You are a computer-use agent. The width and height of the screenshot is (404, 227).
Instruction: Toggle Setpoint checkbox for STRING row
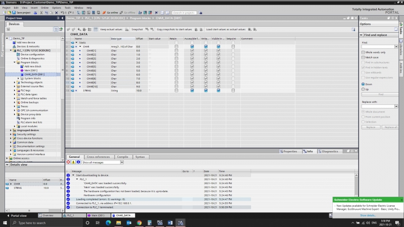point(233,91)
